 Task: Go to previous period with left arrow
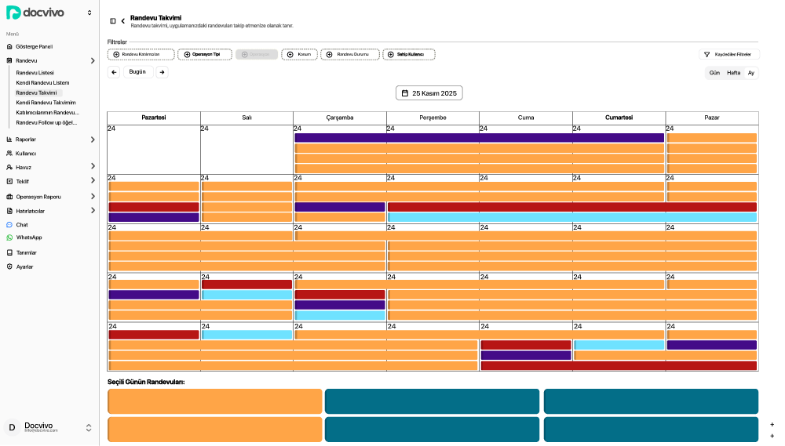pos(114,72)
